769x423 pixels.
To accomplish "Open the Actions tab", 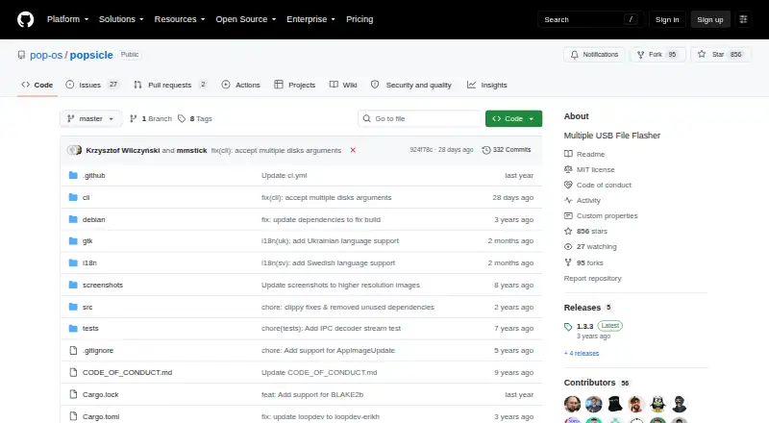I will click(241, 85).
